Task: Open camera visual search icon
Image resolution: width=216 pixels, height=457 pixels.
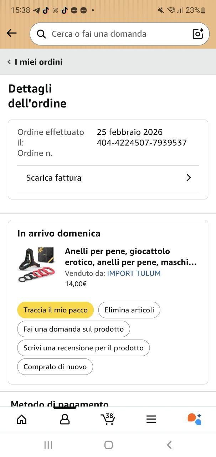Action: (198, 34)
